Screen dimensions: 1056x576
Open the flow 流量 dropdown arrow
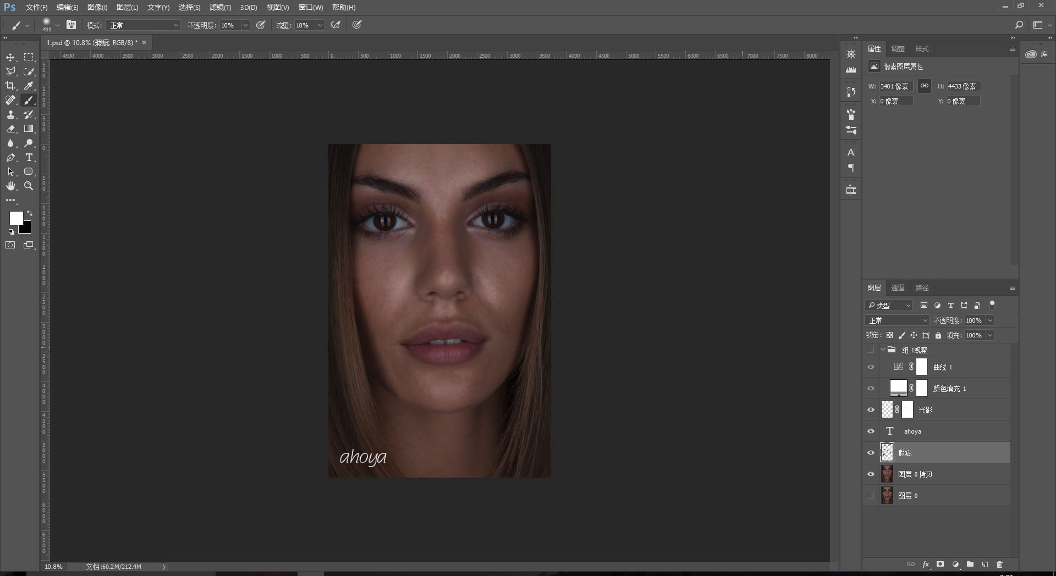pyautogui.click(x=320, y=25)
